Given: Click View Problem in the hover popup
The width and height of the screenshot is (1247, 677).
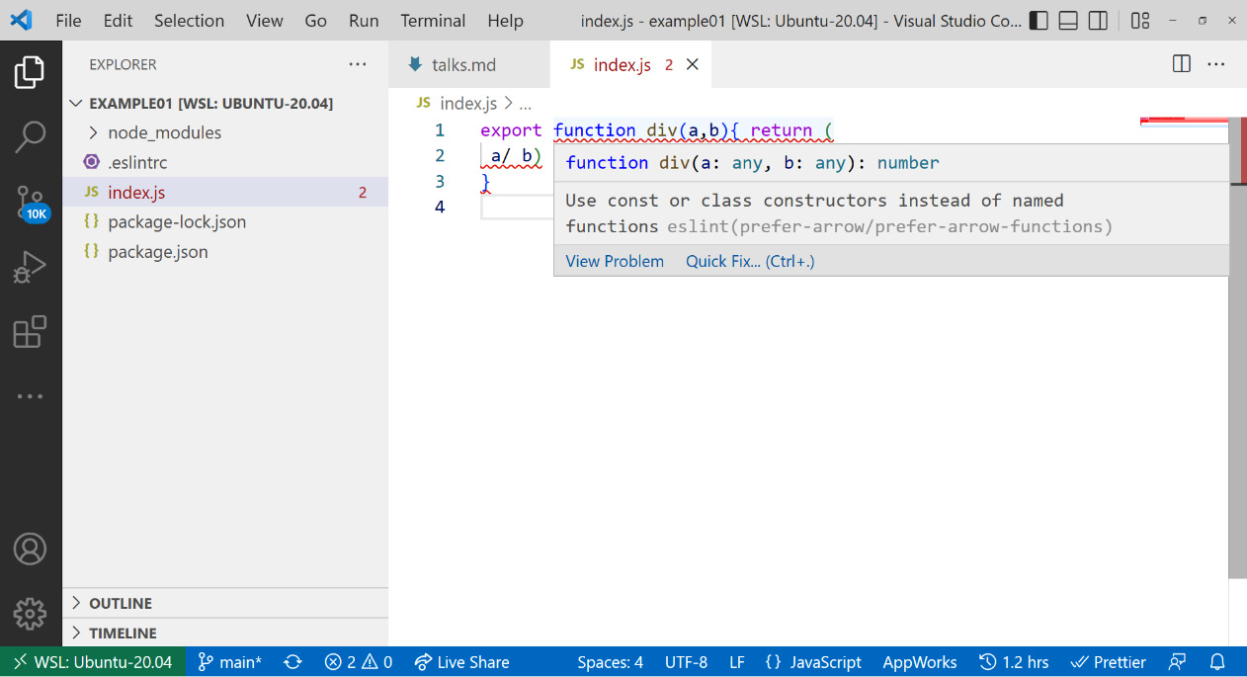Looking at the screenshot, I should [x=615, y=261].
